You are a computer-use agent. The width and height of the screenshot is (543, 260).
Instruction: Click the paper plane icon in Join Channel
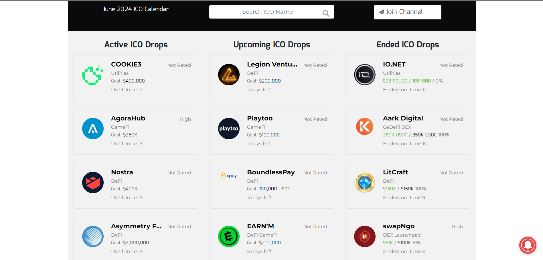(x=381, y=12)
